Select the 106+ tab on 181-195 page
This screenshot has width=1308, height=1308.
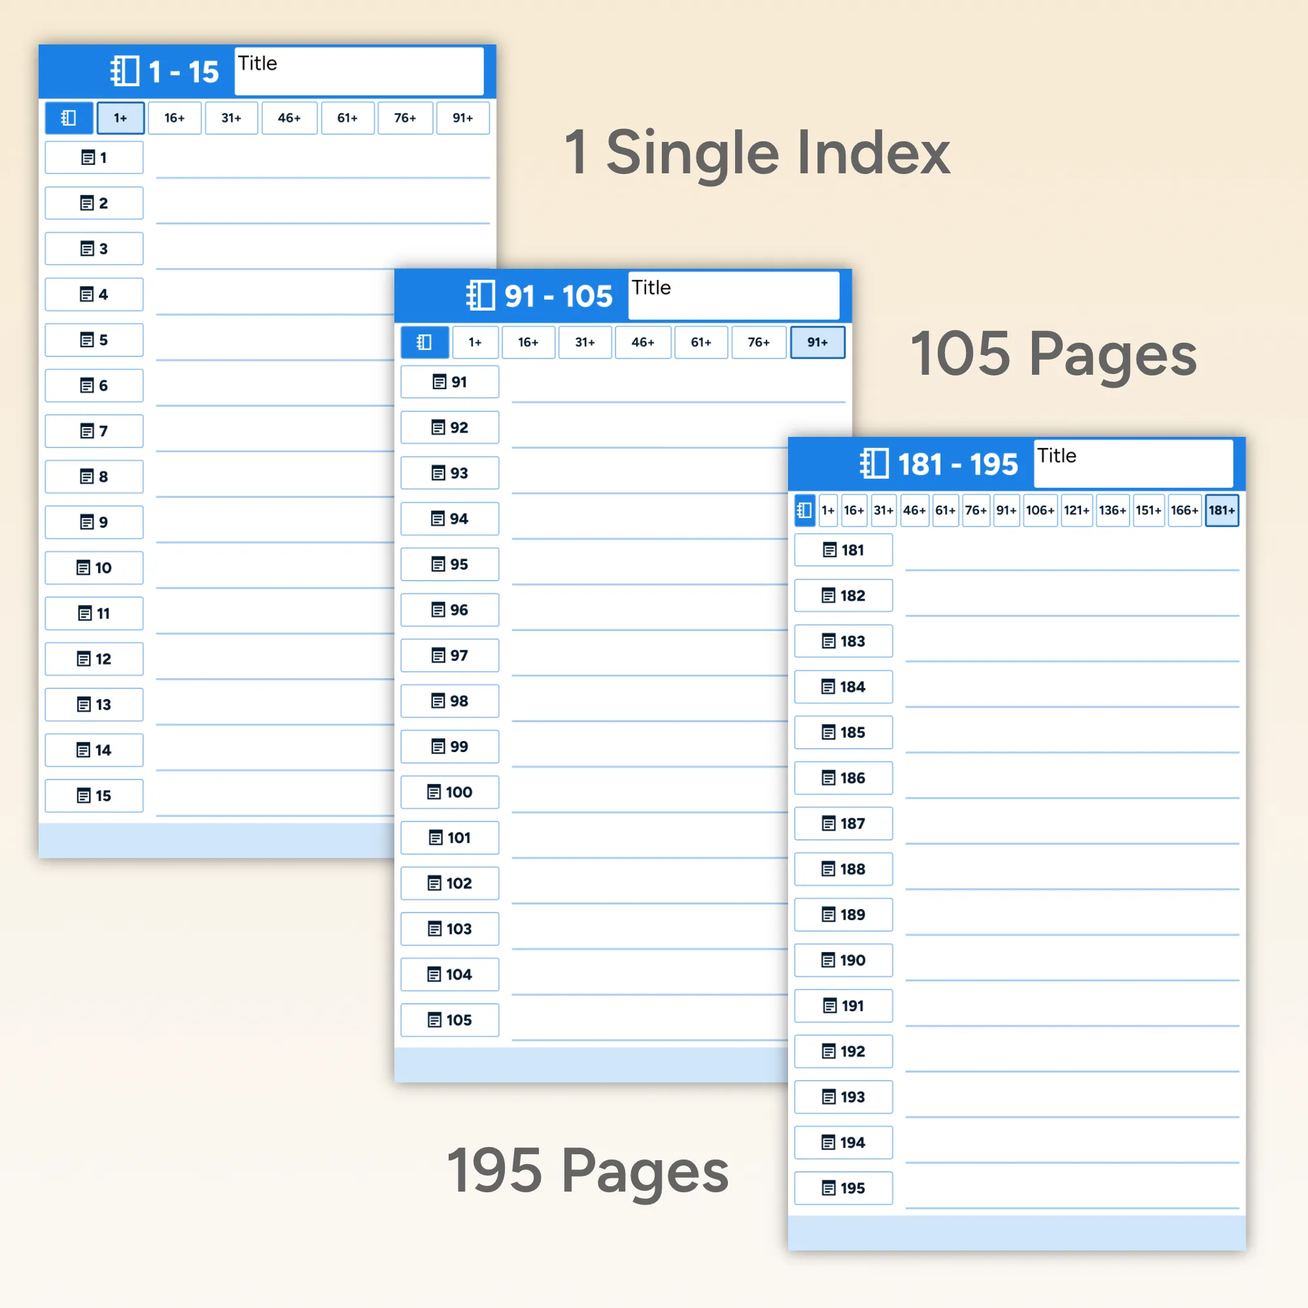1040,511
